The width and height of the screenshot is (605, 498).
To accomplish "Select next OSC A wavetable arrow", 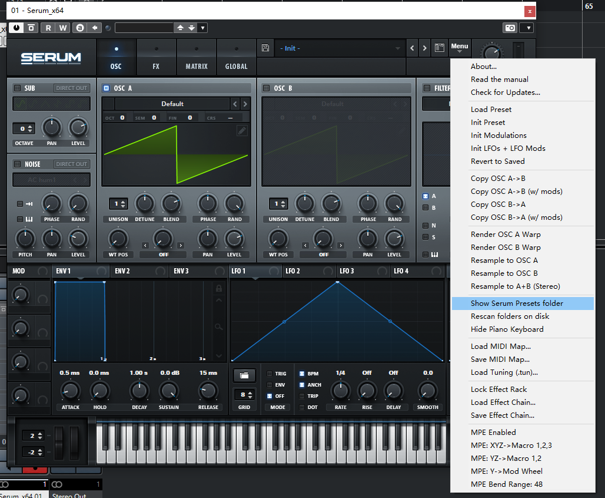I will click(245, 104).
